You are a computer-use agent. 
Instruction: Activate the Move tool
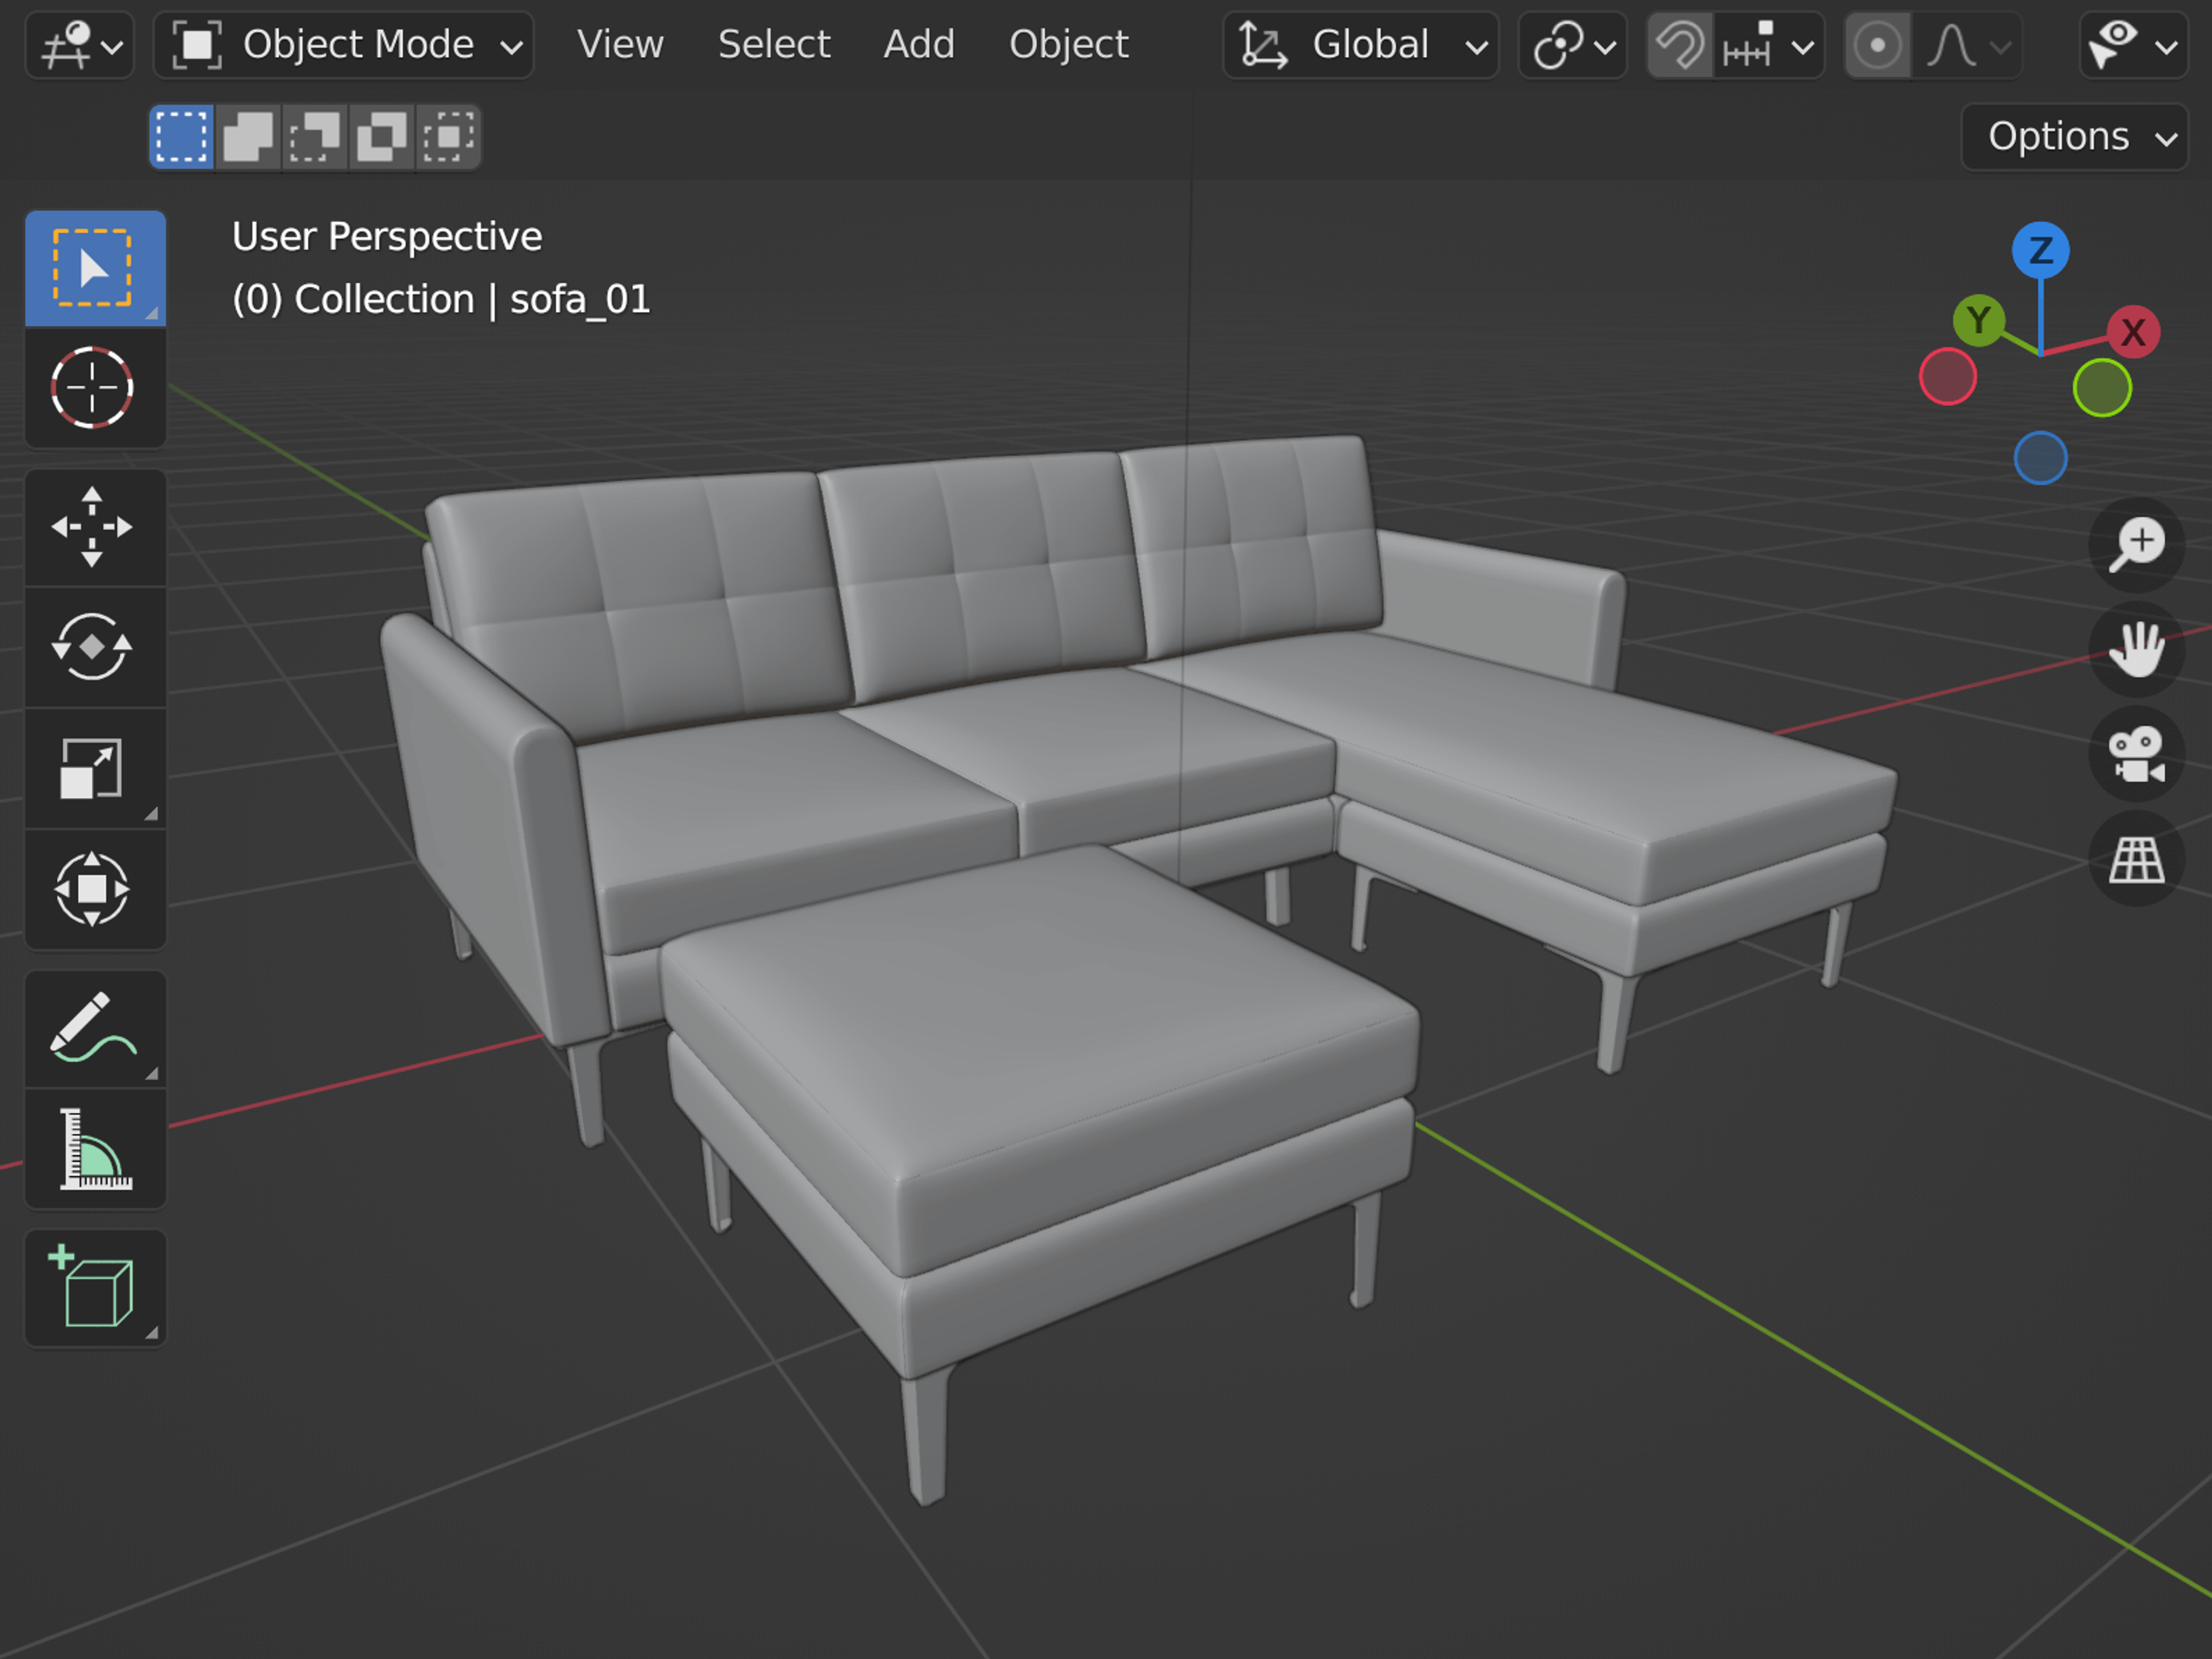click(x=92, y=527)
